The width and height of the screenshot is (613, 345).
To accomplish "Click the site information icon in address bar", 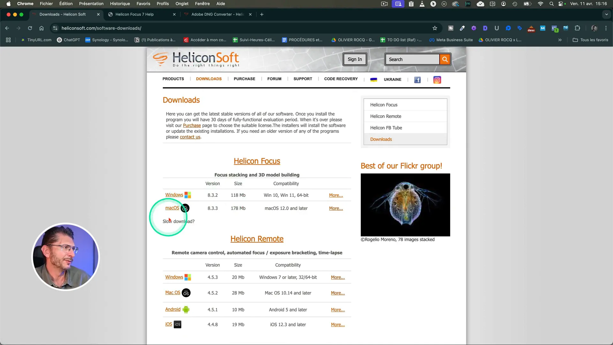I will click(x=55, y=28).
